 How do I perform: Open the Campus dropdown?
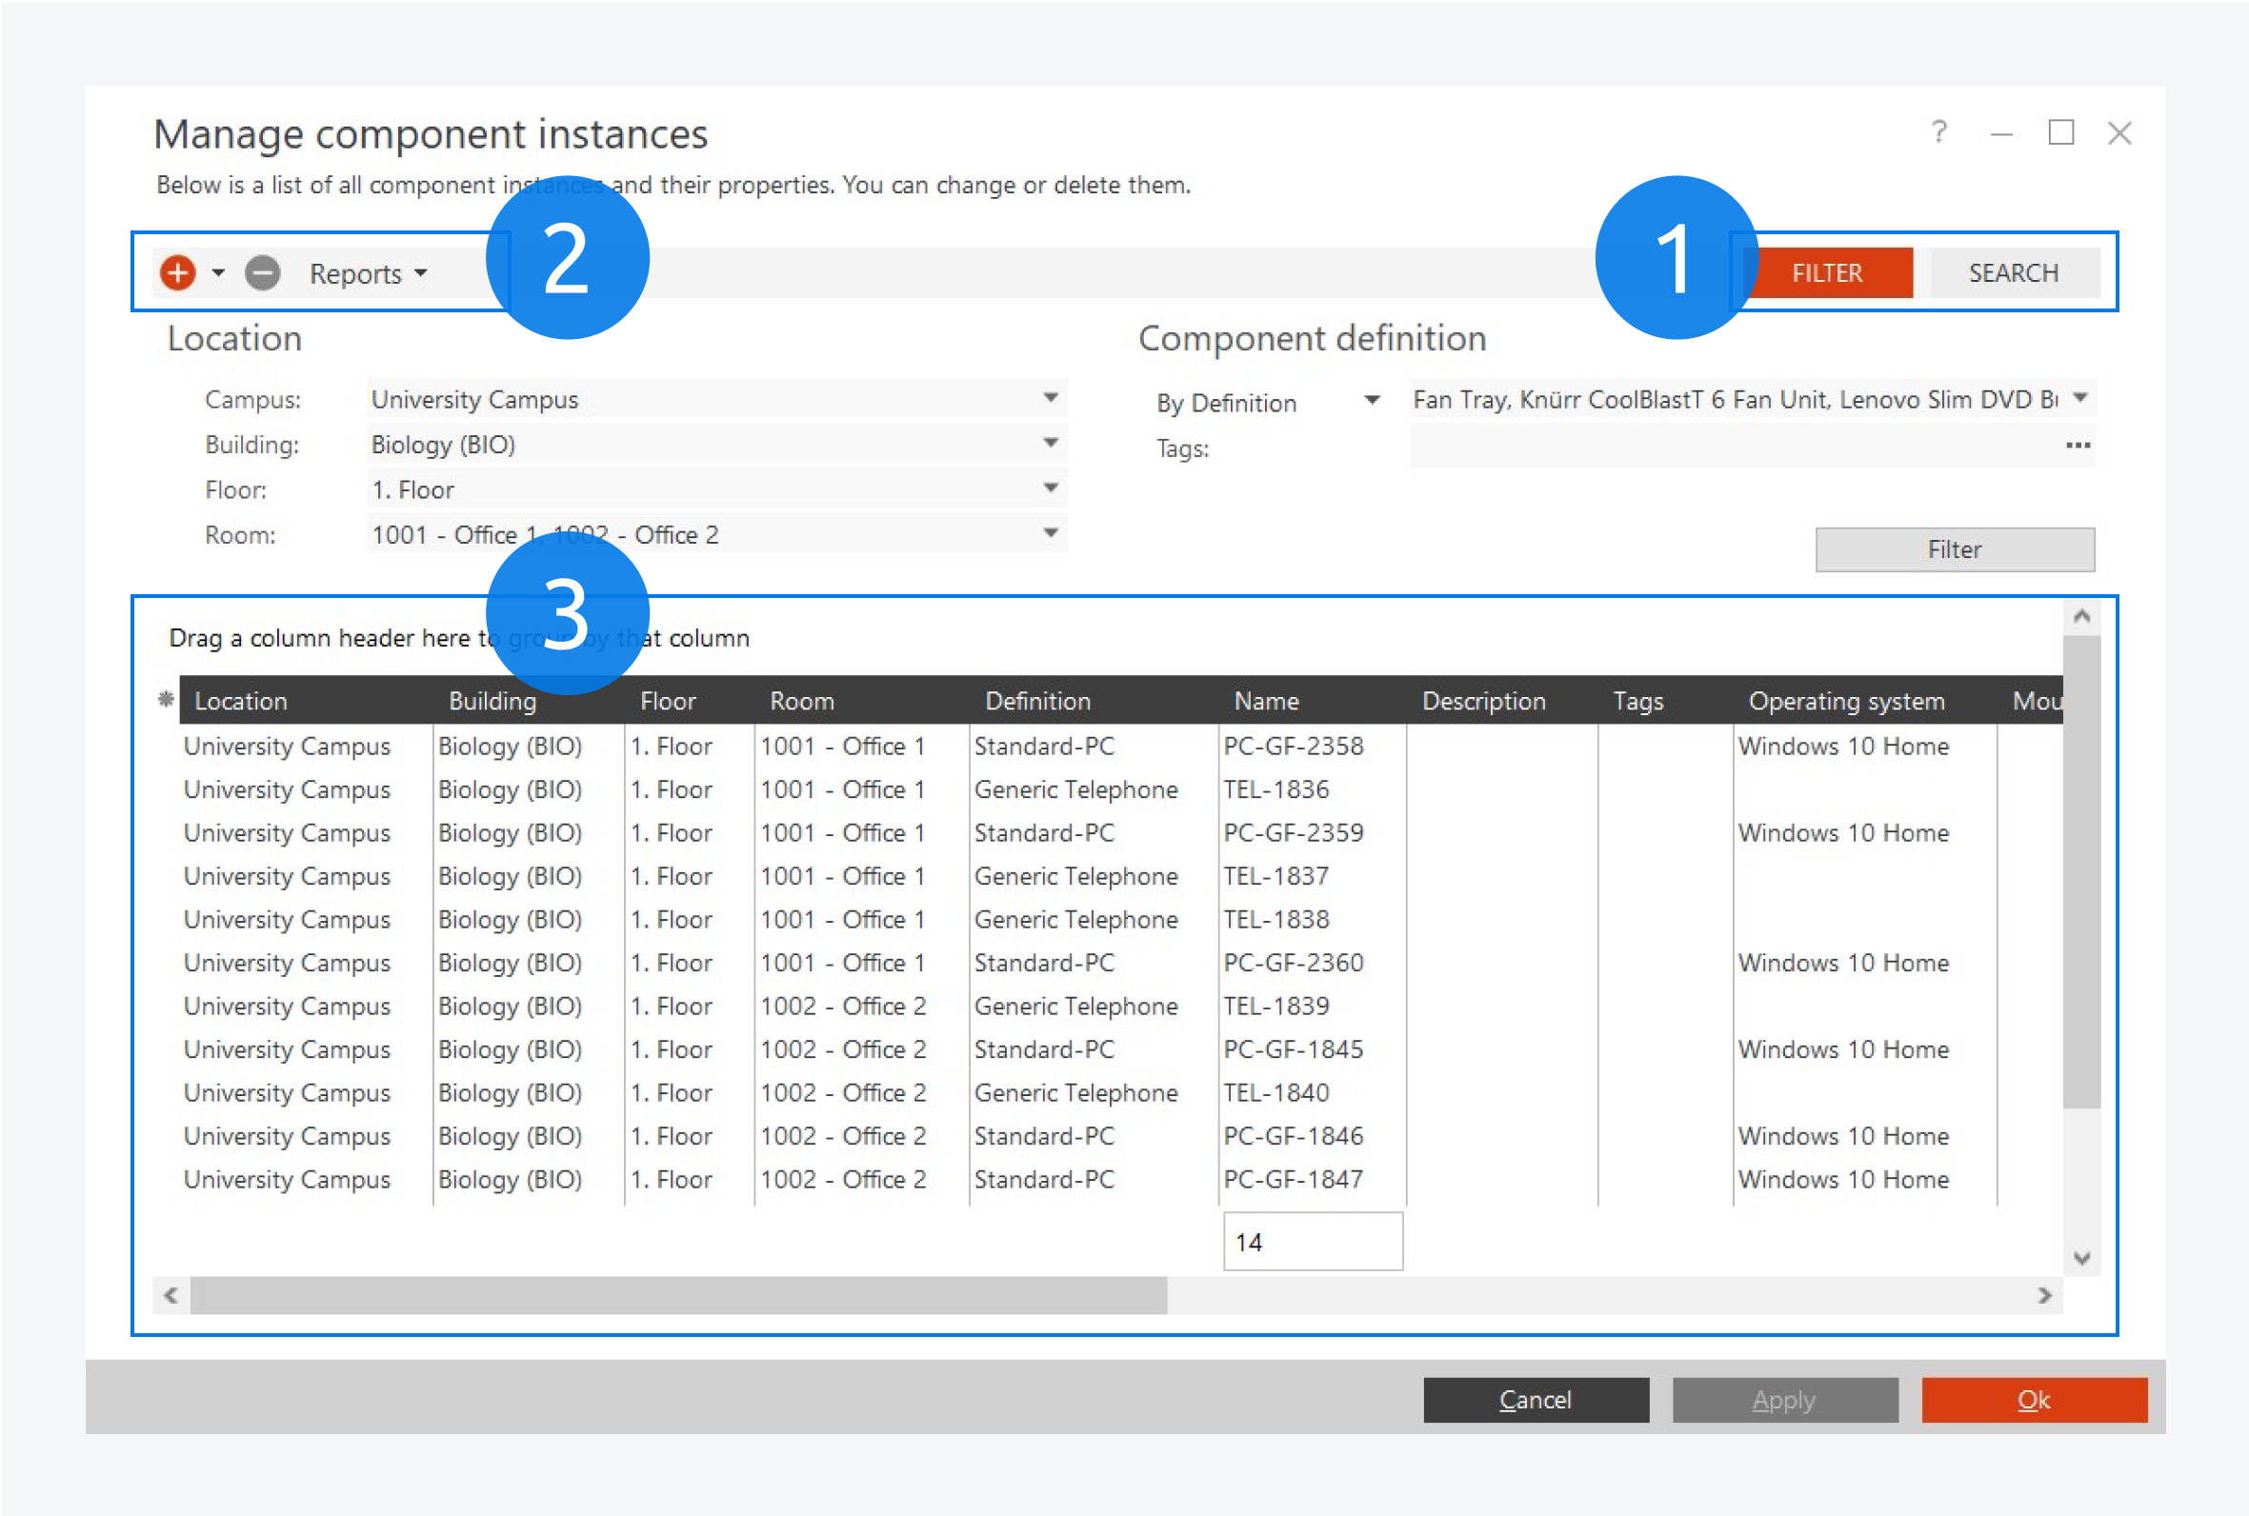[1052, 397]
